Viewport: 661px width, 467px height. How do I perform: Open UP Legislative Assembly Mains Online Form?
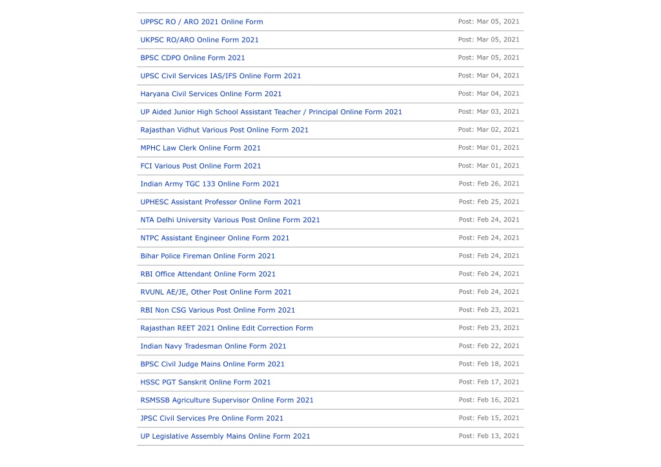pos(225,436)
